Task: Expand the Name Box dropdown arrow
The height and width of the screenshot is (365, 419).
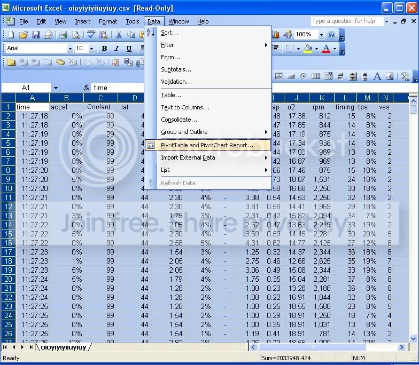Action: coord(56,88)
